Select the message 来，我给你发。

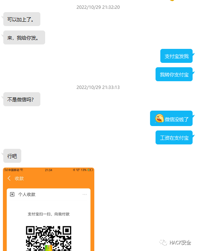point(24,37)
